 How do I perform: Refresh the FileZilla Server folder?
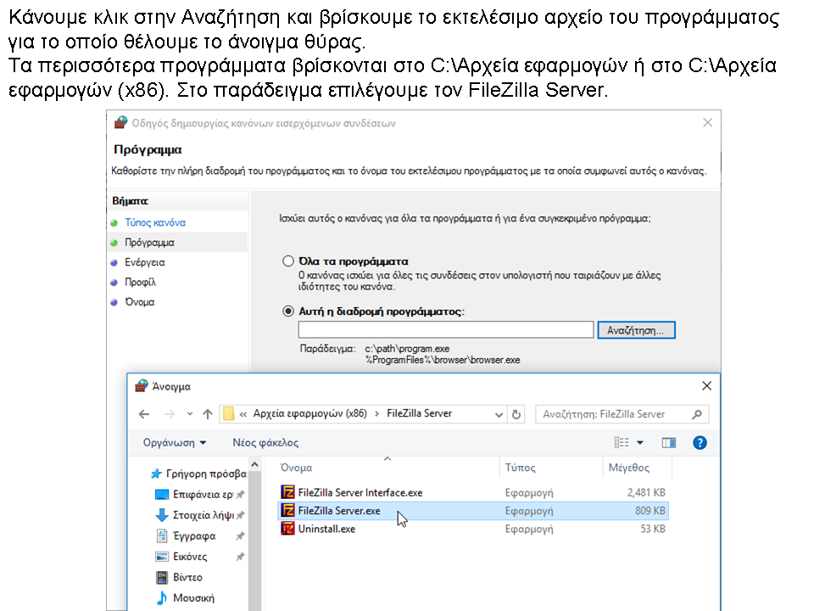pyautogui.click(x=516, y=415)
